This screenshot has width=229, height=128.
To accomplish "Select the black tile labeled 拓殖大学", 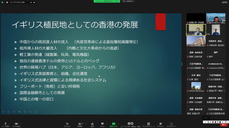I will (x=196, y=18).
